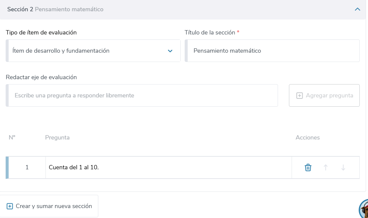
Task: Click the Sección 2 Pensamiento matemático header
Action: pos(55,9)
